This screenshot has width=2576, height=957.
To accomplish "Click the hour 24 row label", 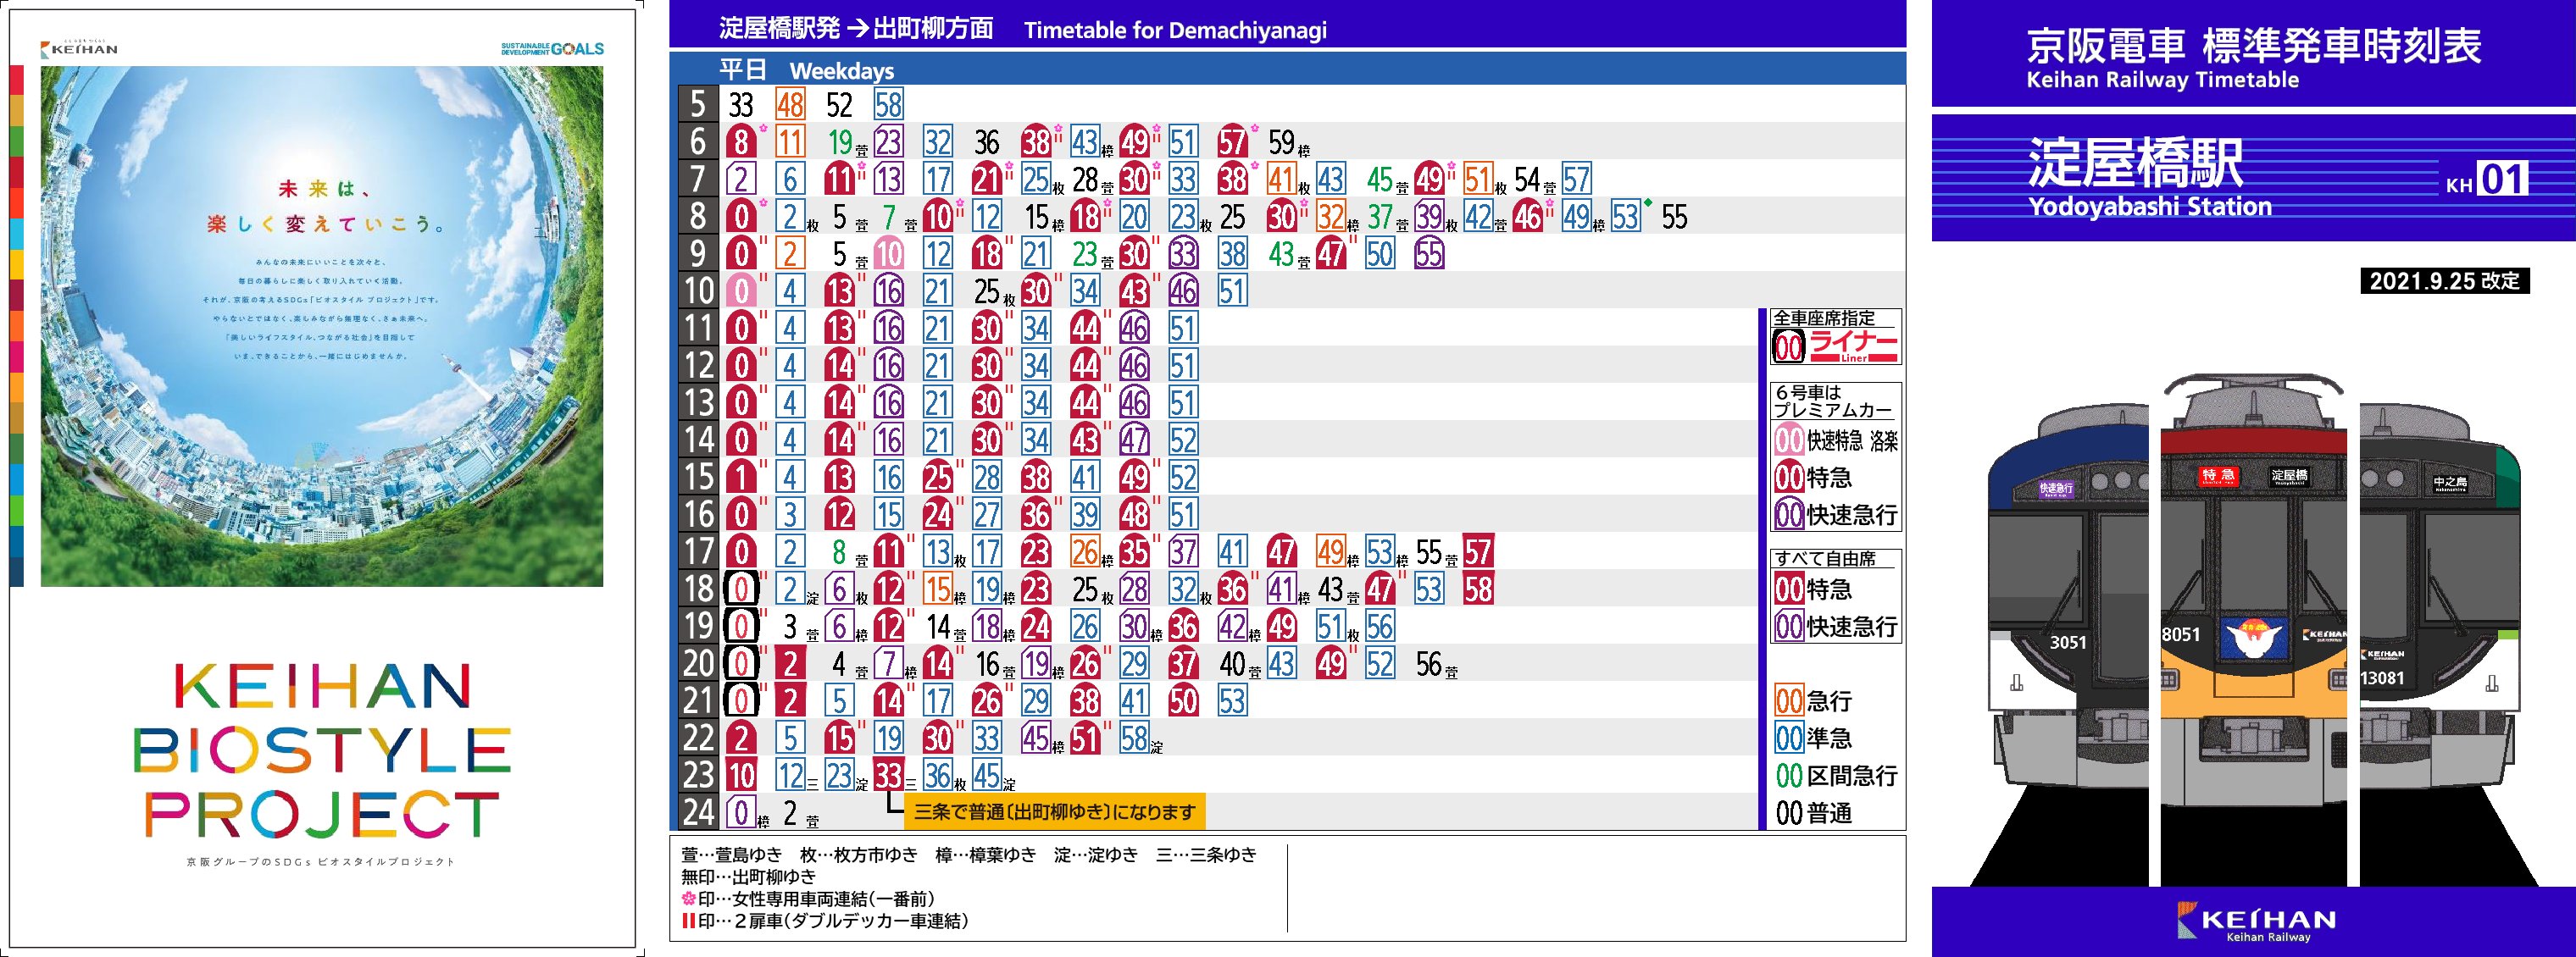I will click(x=698, y=812).
